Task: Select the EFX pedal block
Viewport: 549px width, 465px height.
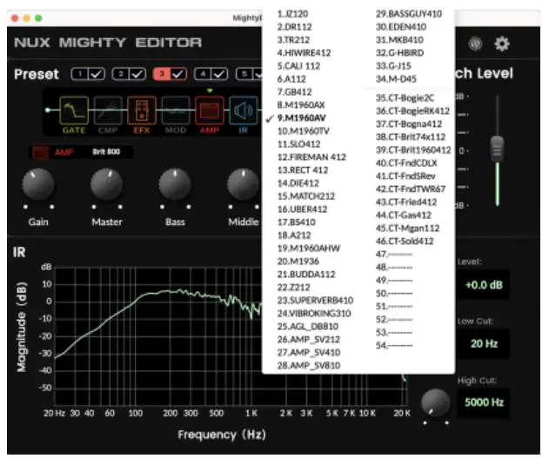Action: click(x=142, y=110)
